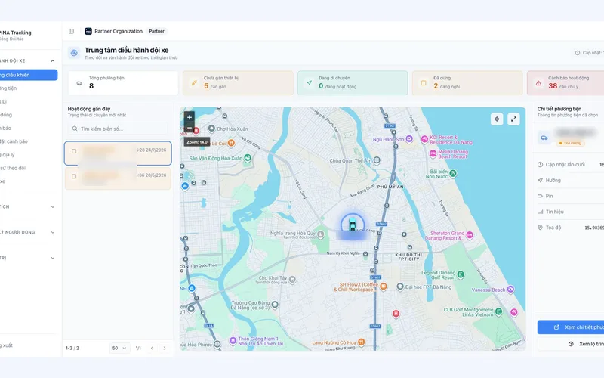Open the điều khiển dashboard menu item
Viewport: 604px width, 378px height.
point(28,75)
